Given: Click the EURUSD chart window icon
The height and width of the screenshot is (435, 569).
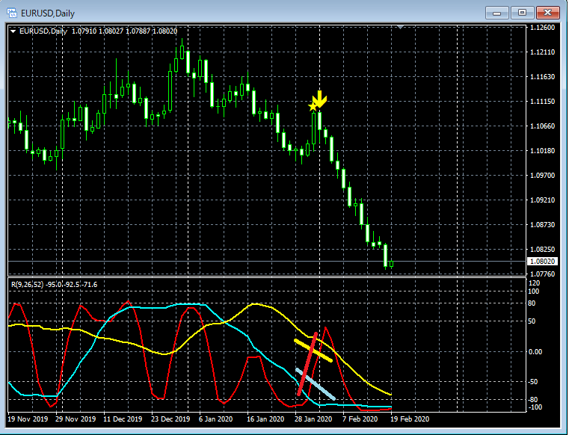Looking at the screenshot, I should click(11, 13).
